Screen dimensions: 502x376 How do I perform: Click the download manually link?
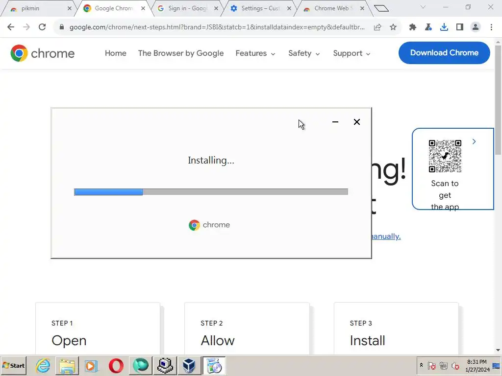pyautogui.click(x=386, y=236)
